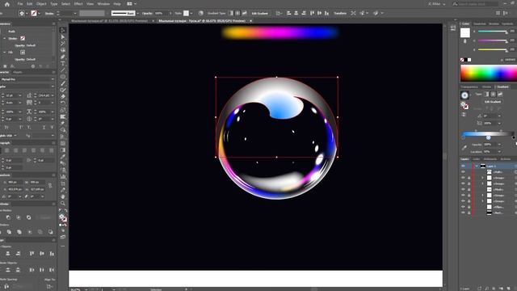Open the Object menu

[41, 4]
